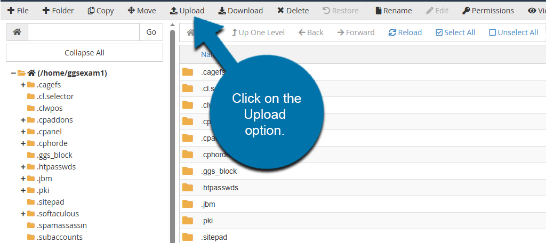Image resolution: width=546 pixels, height=243 pixels.
Task: Click the path input field
Action: 83,33
